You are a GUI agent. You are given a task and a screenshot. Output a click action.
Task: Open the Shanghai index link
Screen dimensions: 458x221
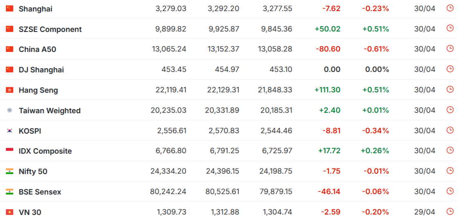pos(36,9)
